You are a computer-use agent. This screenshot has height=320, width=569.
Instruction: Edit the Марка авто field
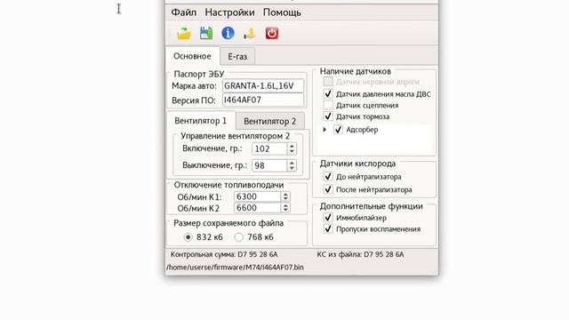[263, 86]
